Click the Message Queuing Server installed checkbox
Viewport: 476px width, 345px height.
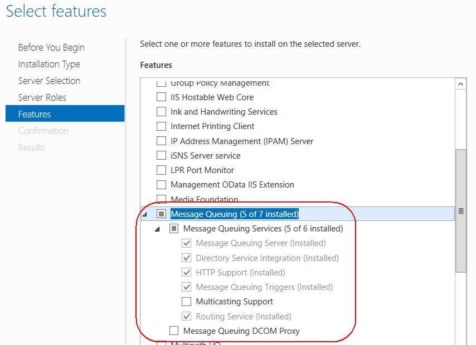coord(186,243)
